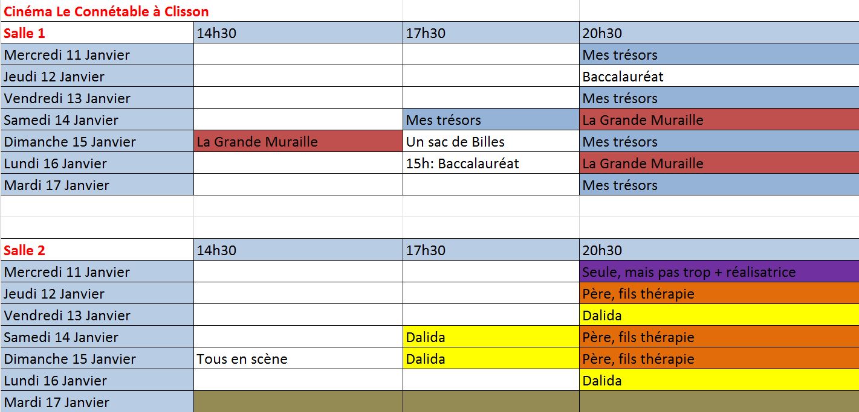Select Thursday's "Père, fils thérapie" cell
The width and height of the screenshot is (859, 412).
pos(718,294)
